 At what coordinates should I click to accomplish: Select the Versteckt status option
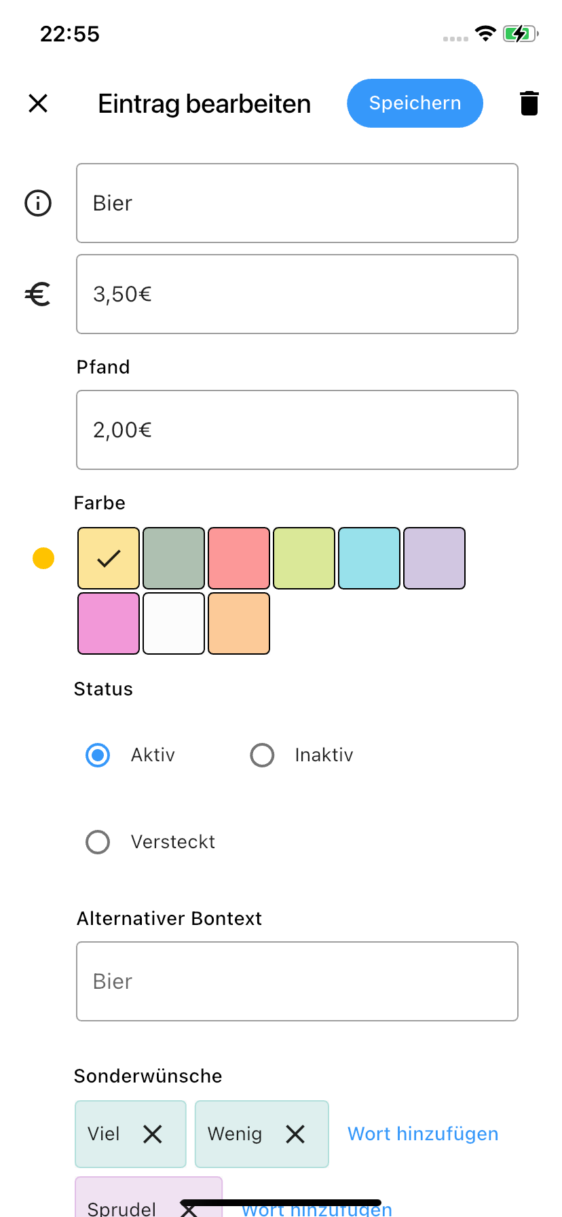coord(98,842)
